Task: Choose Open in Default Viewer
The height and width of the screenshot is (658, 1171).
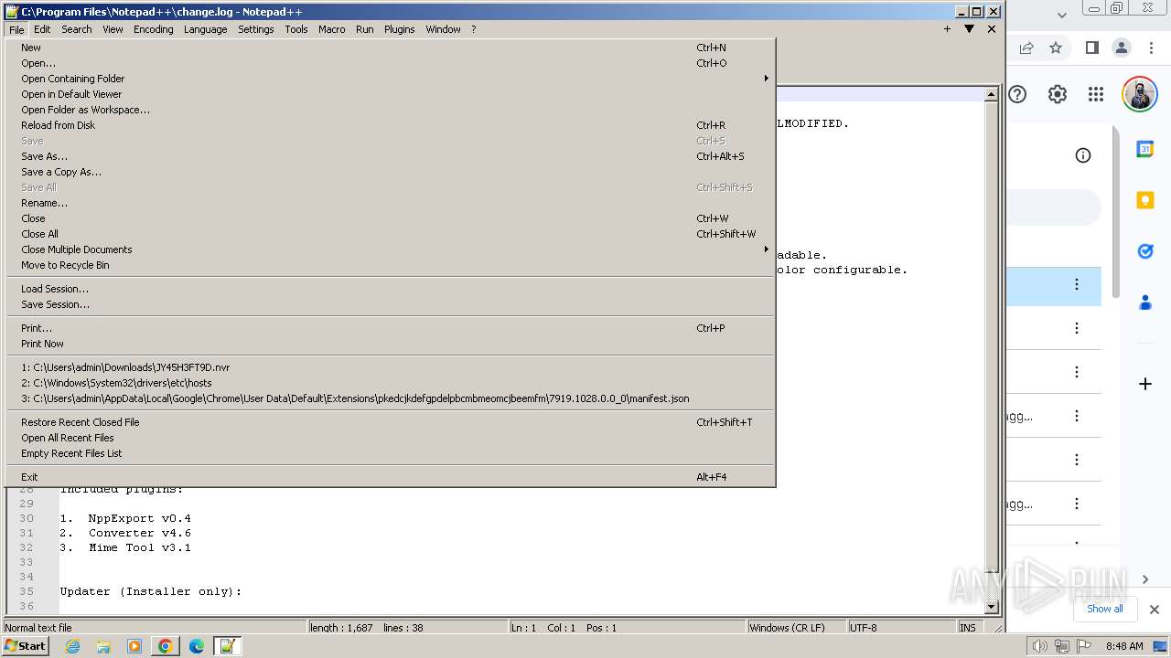Action: 391,94
